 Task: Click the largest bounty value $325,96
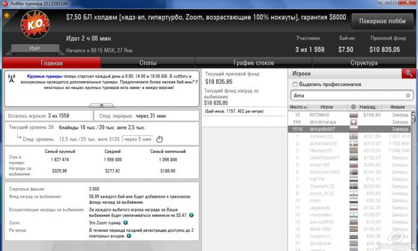(60, 171)
